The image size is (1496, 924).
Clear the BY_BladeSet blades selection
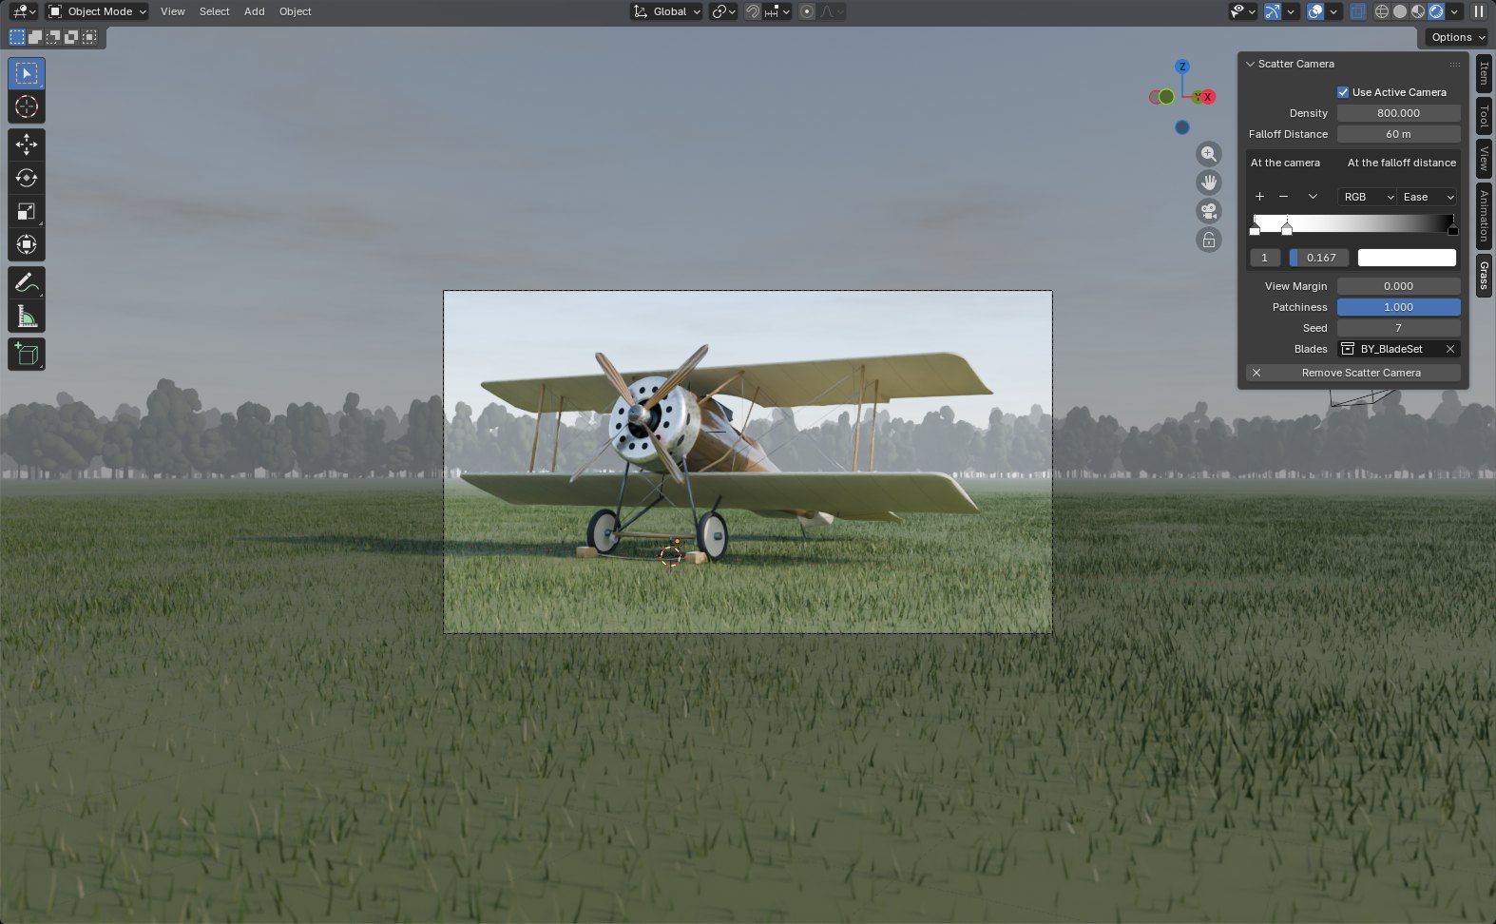click(1450, 349)
